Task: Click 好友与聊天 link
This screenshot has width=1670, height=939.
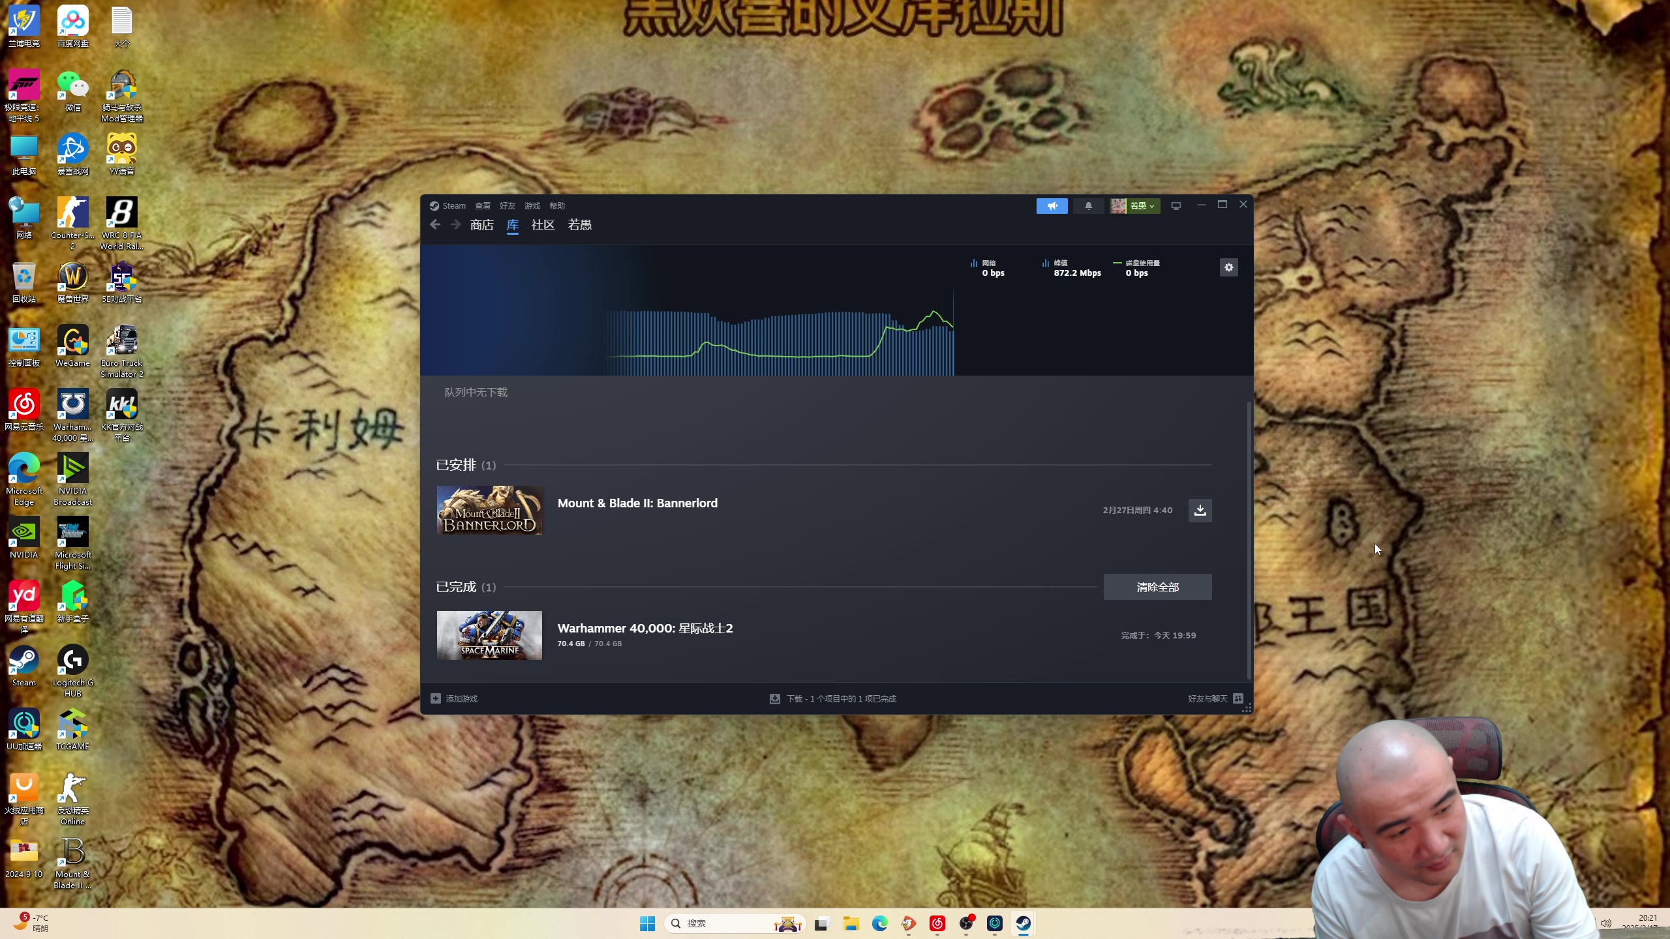Action: pos(1207,698)
